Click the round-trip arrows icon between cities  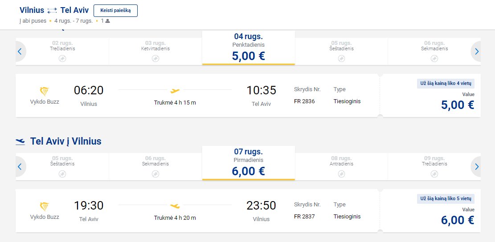coord(52,10)
